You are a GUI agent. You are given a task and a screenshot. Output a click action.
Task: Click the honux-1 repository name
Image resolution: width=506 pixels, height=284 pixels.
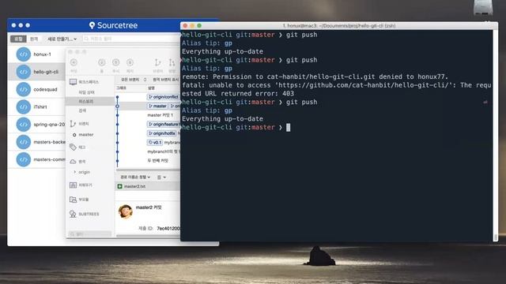[42, 54]
